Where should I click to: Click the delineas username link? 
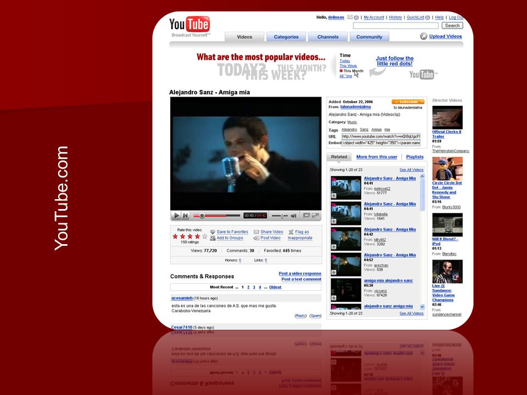(336, 18)
